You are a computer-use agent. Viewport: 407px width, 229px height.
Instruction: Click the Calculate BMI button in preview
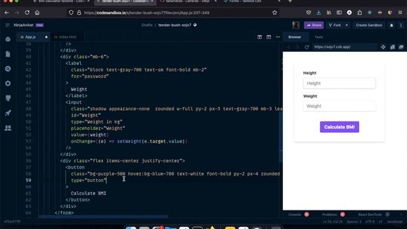point(339,127)
